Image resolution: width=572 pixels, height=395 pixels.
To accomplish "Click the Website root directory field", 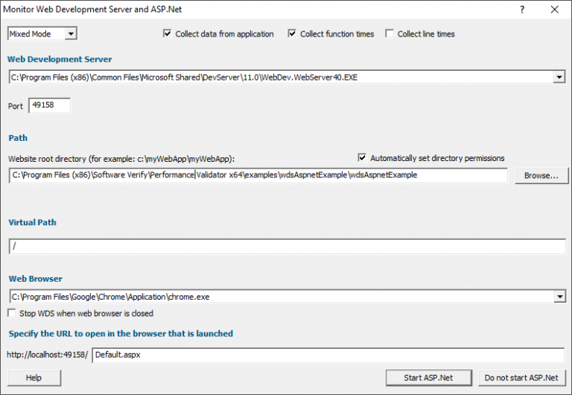I will coord(258,175).
